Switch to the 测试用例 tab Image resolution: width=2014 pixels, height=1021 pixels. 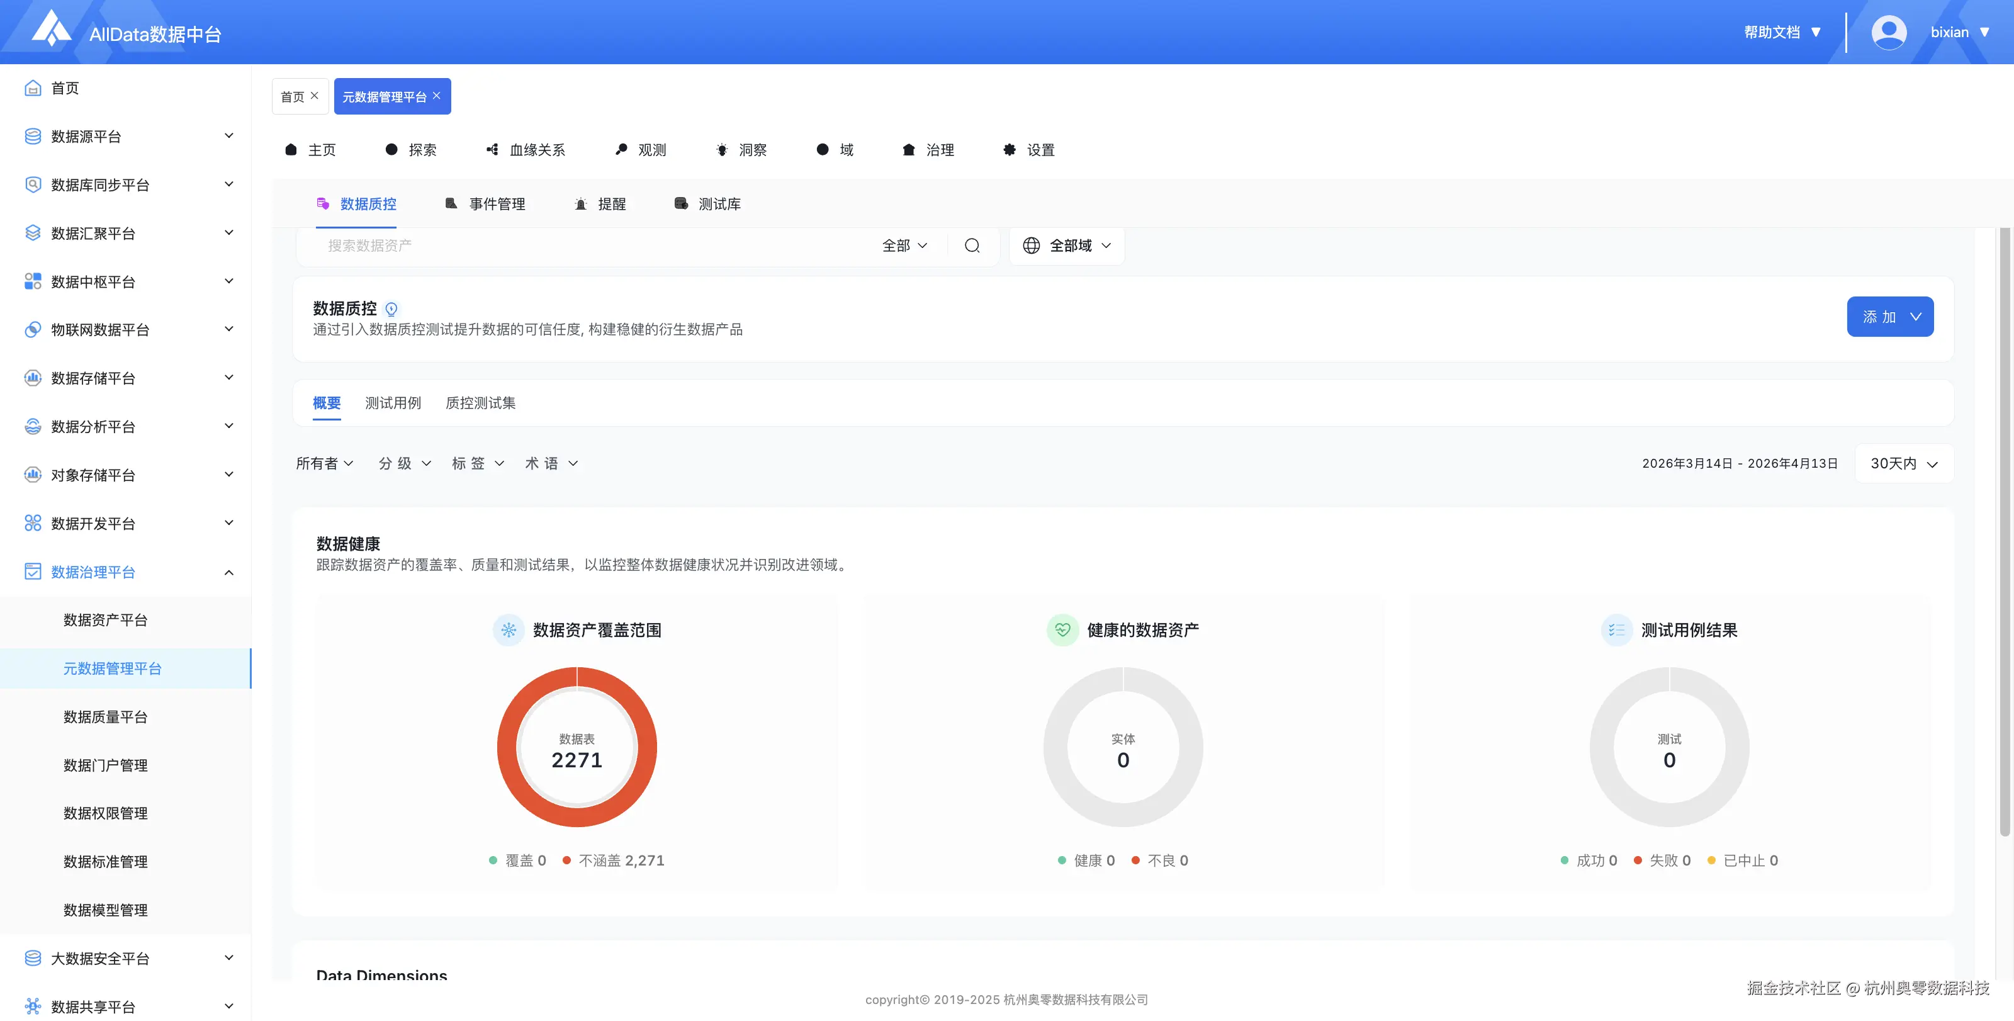coord(393,403)
